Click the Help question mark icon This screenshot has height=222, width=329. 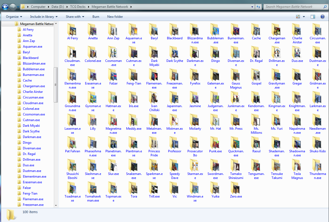pos(323,17)
